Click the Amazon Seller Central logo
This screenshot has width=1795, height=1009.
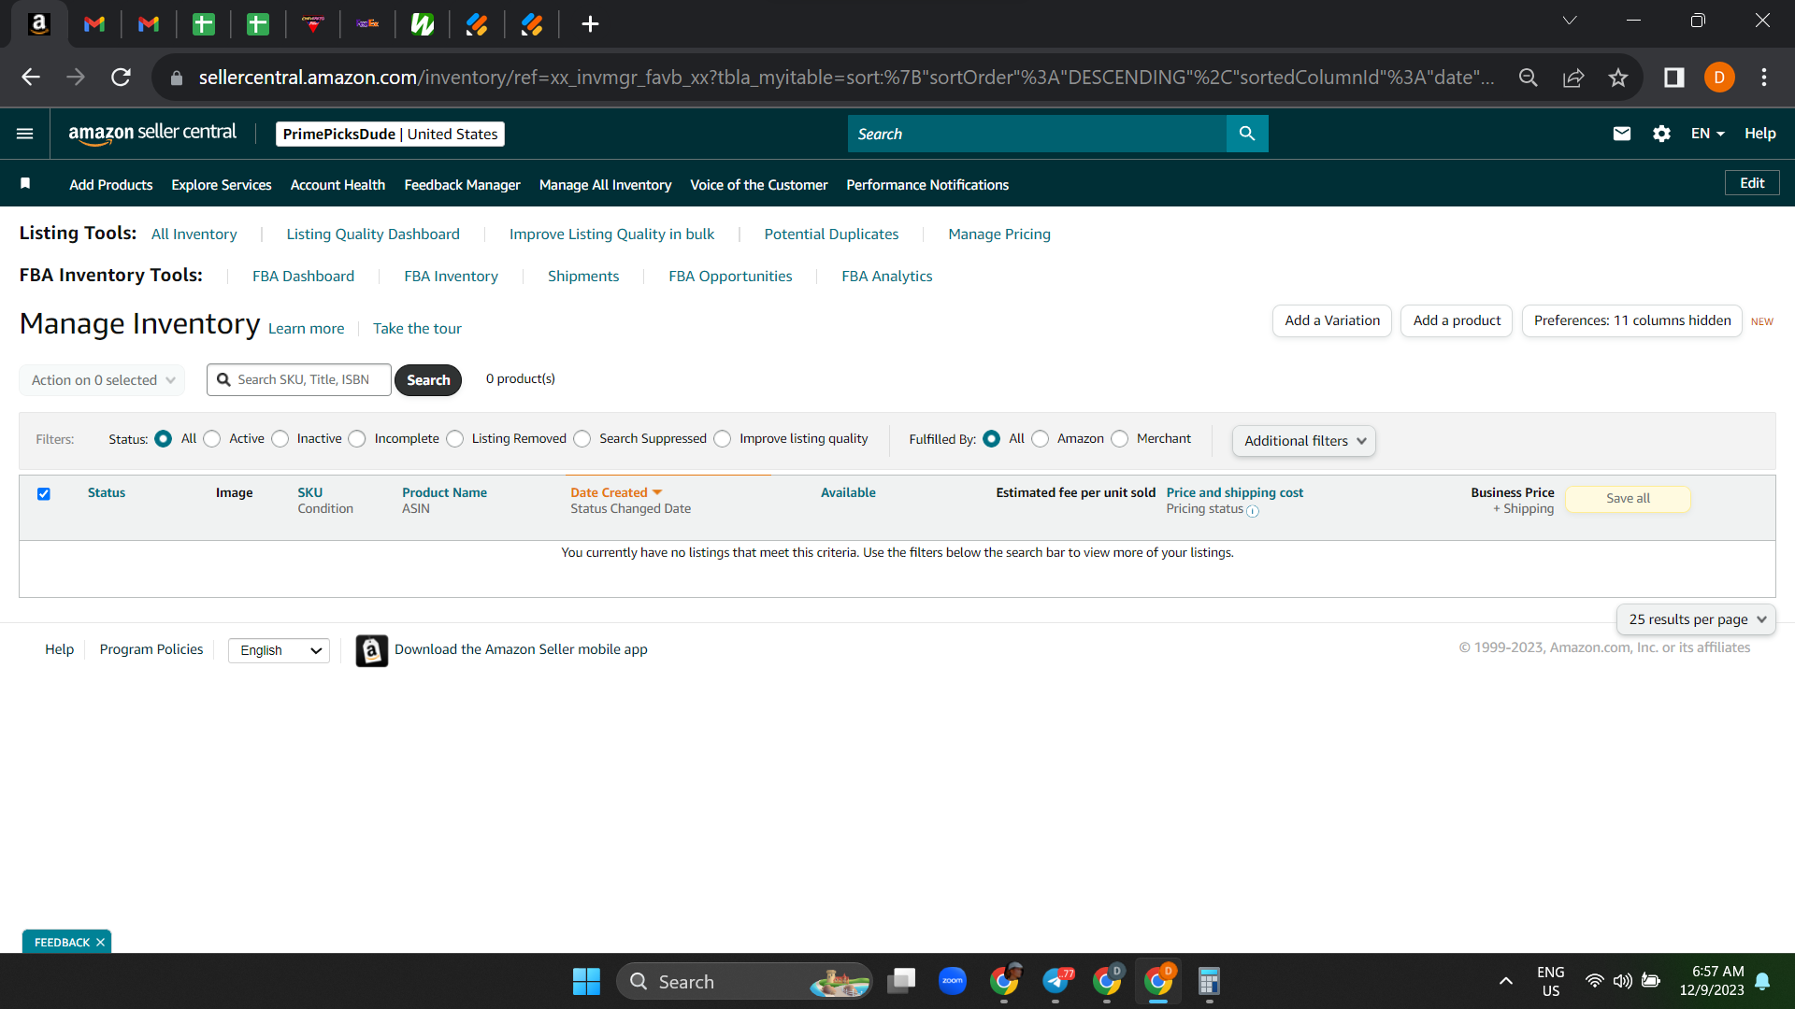tap(152, 134)
